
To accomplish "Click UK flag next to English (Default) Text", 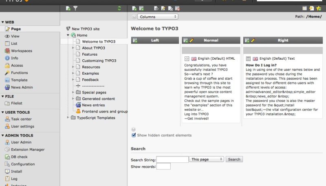I will pos(256,59).
